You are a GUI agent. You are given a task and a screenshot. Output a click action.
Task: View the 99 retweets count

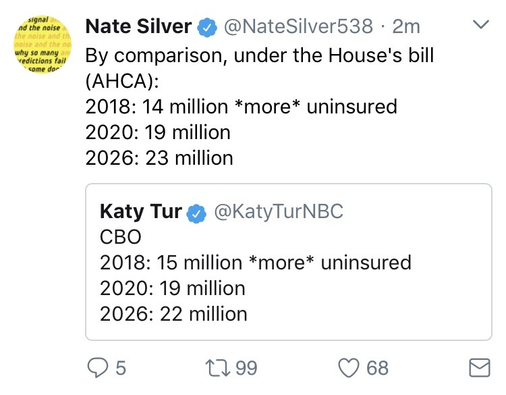(247, 368)
